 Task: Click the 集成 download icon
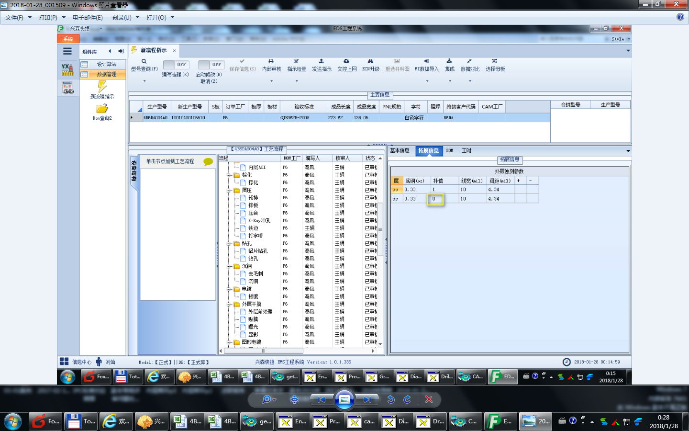tap(449, 61)
